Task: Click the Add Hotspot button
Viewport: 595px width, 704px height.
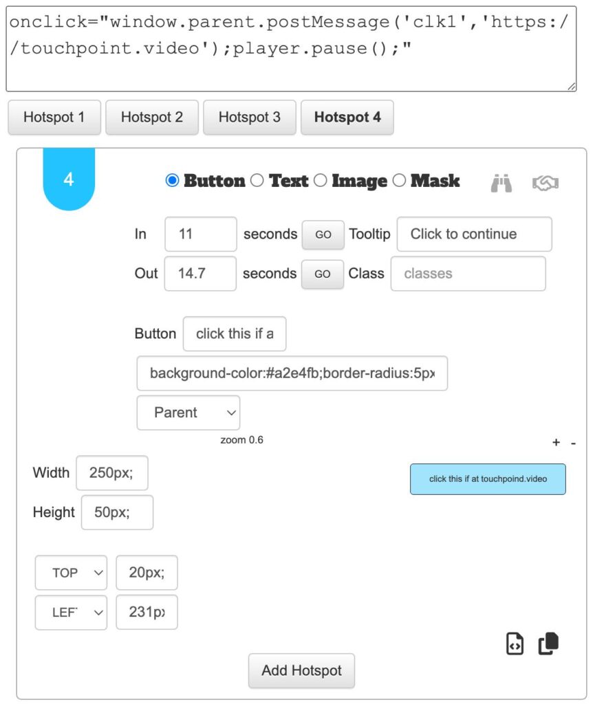Action: click(301, 671)
